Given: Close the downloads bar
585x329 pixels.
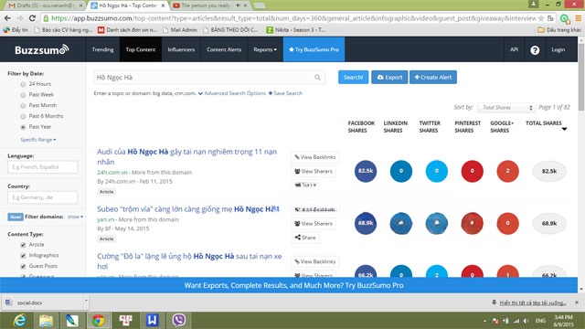Looking at the screenshot, I should click(577, 302).
